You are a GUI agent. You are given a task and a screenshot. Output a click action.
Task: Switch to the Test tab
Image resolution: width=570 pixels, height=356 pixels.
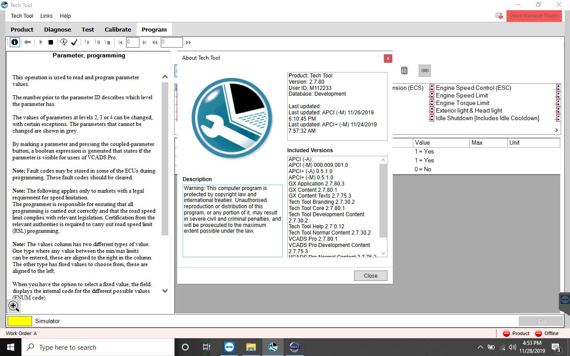pyautogui.click(x=88, y=29)
